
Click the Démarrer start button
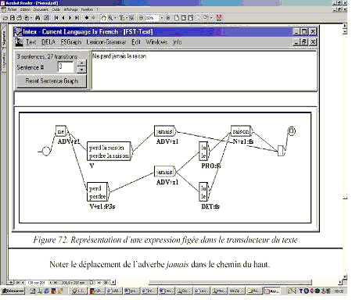tap(13, 291)
